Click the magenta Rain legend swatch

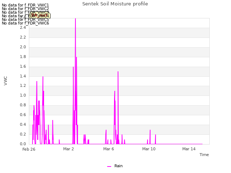(x=109, y=167)
